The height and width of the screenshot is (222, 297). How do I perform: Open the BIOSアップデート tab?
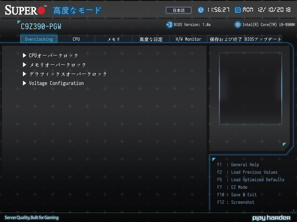coord(263,39)
